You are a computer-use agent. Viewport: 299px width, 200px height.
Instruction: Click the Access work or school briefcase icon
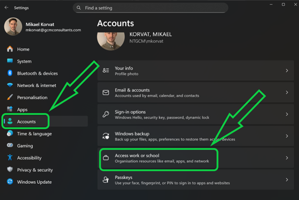click(x=106, y=158)
